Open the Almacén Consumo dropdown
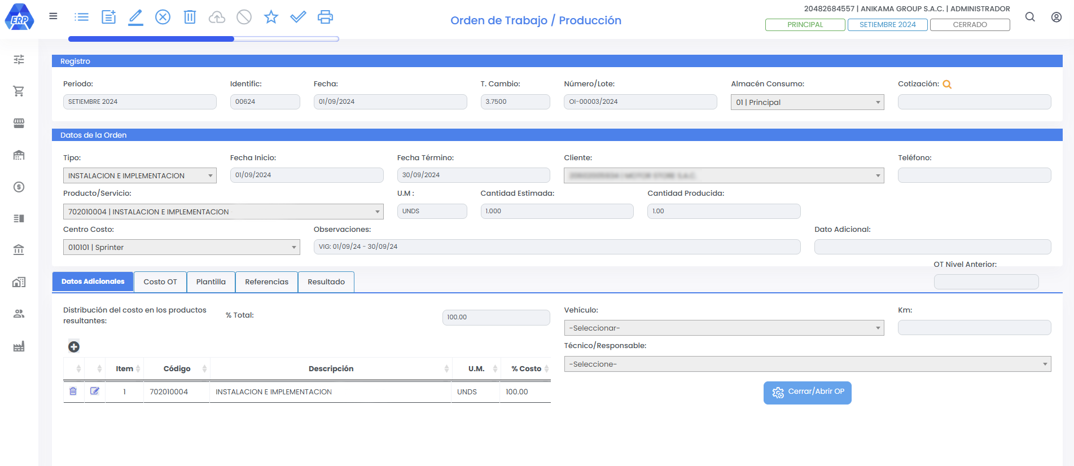The image size is (1074, 466). pyautogui.click(x=807, y=102)
